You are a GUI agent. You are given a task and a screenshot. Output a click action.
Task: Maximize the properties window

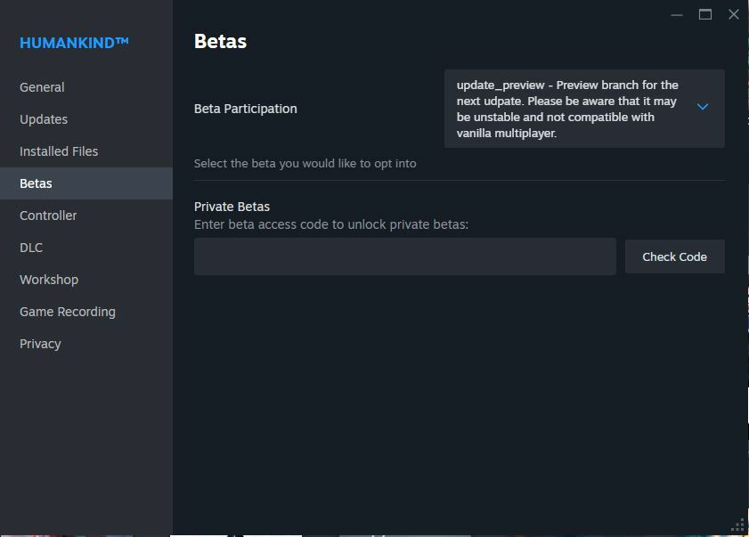click(705, 15)
